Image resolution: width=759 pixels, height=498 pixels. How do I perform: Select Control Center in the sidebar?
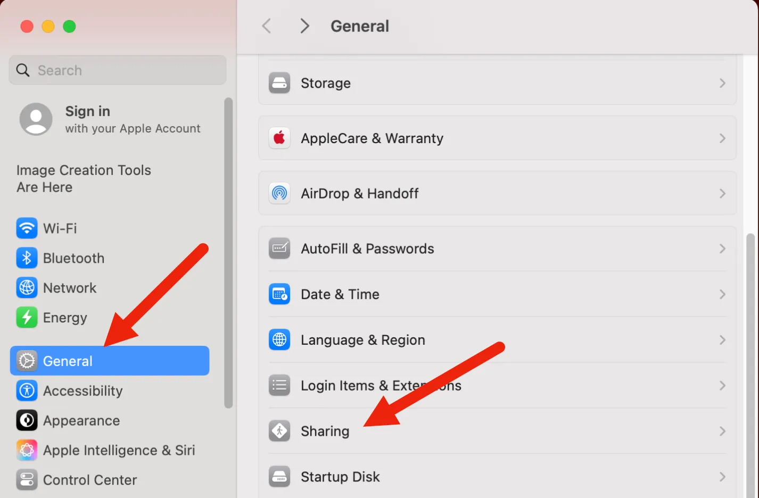point(110,480)
